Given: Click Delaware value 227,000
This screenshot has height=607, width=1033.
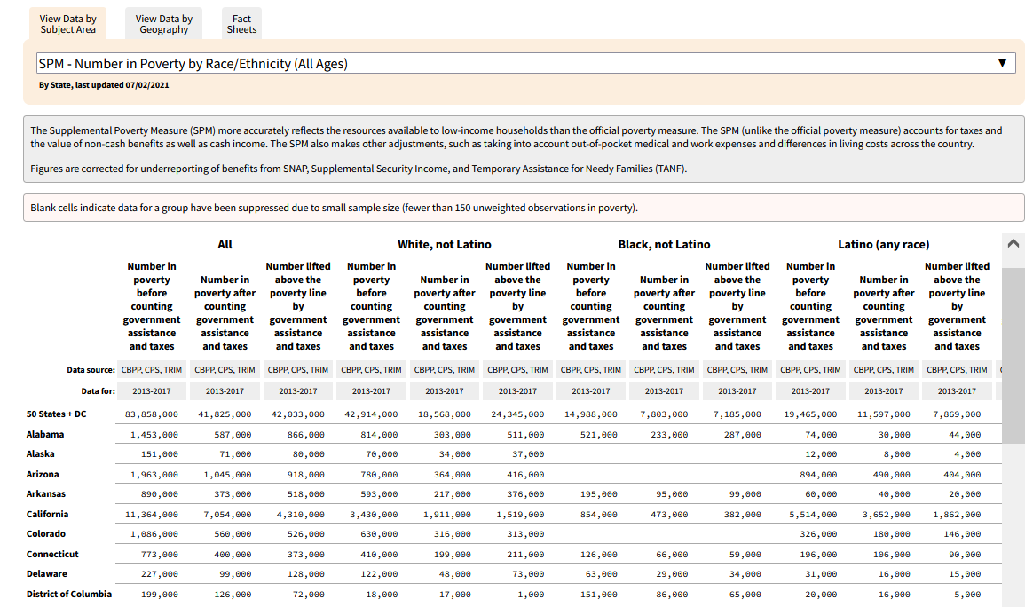Looking at the screenshot, I should 160,575.
